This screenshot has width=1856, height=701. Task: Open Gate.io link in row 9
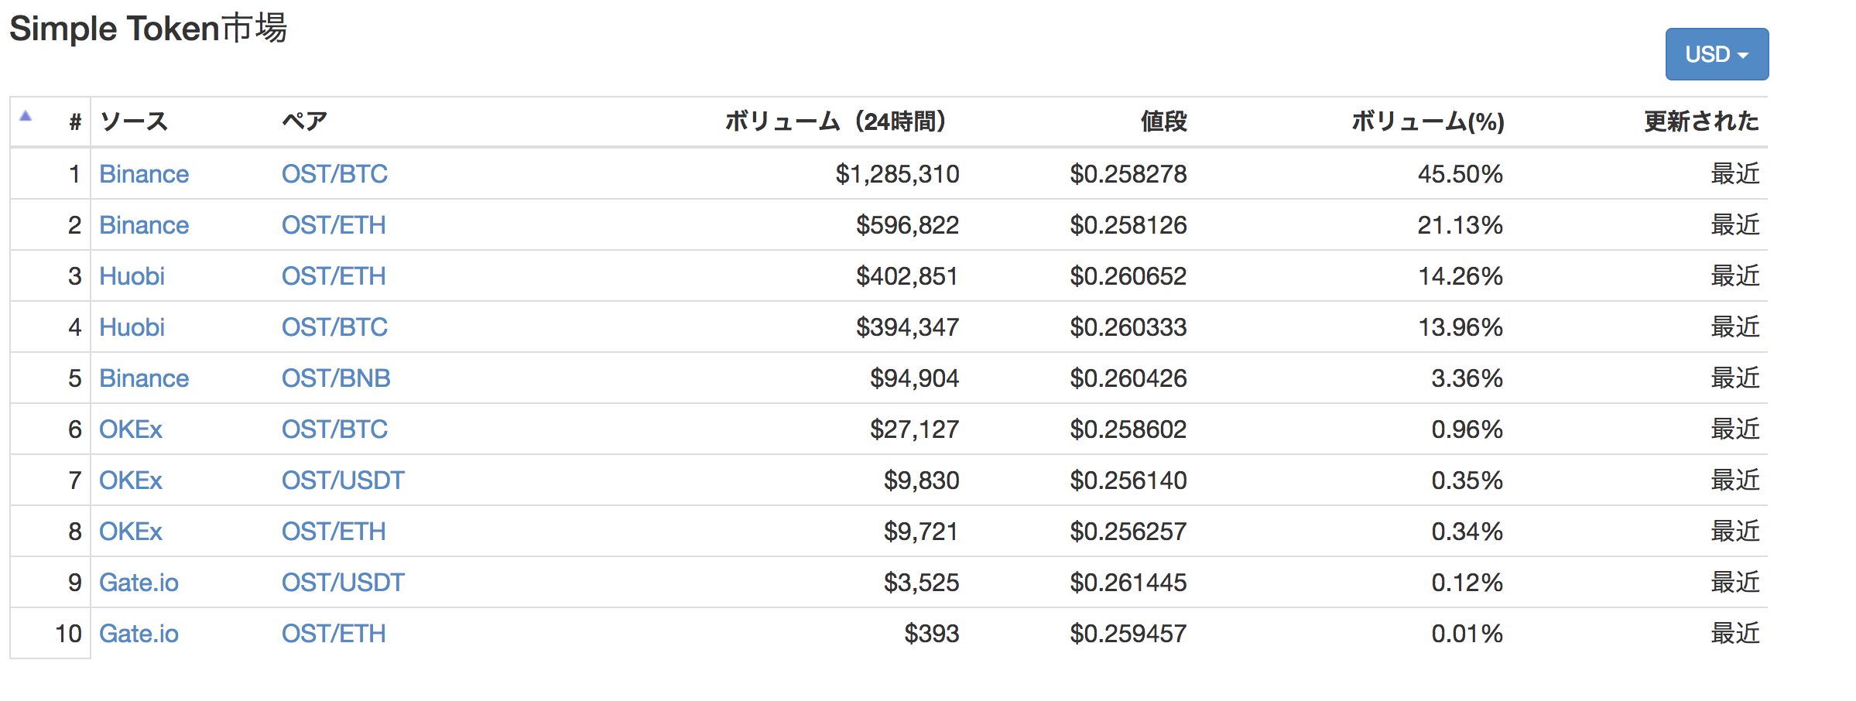[x=139, y=583]
